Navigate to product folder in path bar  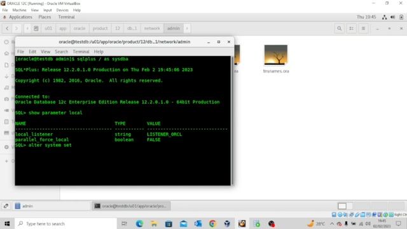pyautogui.click(x=100, y=28)
